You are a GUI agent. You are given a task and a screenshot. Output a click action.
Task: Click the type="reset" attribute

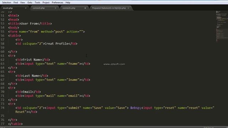click(x=165, y=108)
